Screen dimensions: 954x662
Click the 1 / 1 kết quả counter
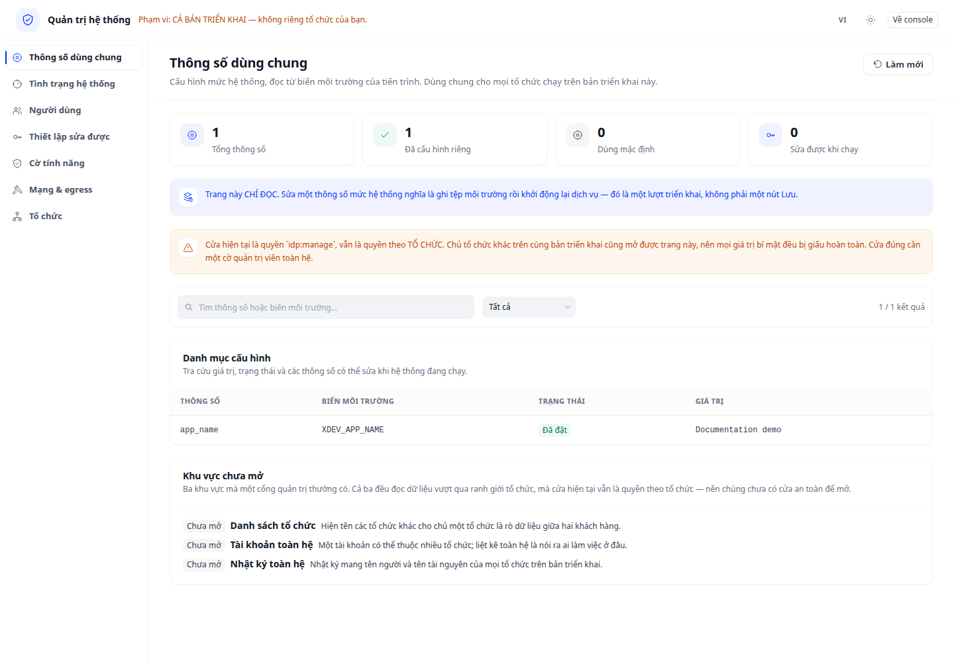click(902, 307)
